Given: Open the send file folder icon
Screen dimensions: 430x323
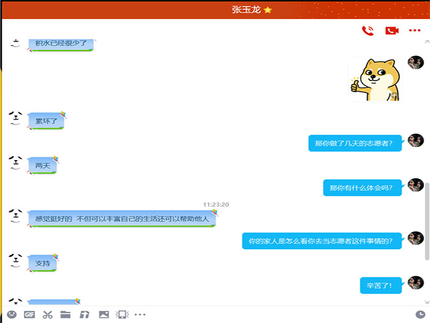Looking at the screenshot, I should 66,314.
